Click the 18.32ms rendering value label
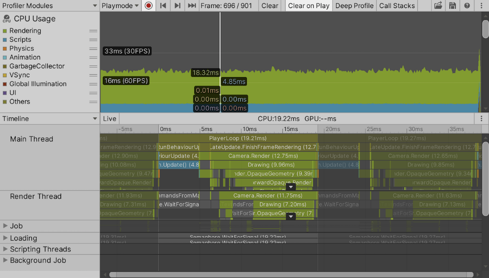The image size is (489, 278). tap(206, 72)
